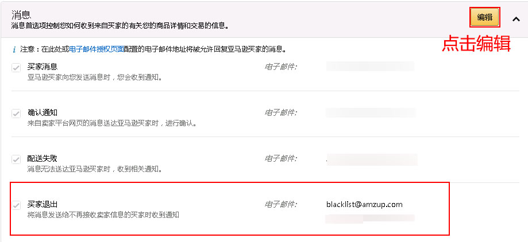
Task: Click the blue info icon by 注意
Action: (x=14, y=50)
